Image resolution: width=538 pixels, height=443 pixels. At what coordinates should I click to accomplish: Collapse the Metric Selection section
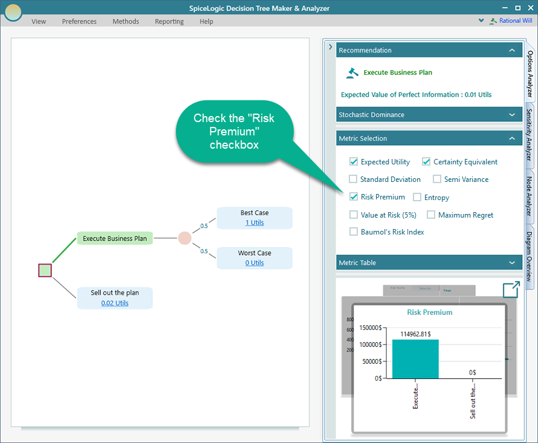(511, 138)
